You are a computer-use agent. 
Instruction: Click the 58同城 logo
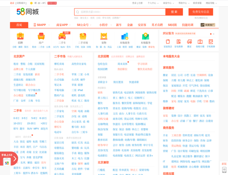tap(28, 12)
